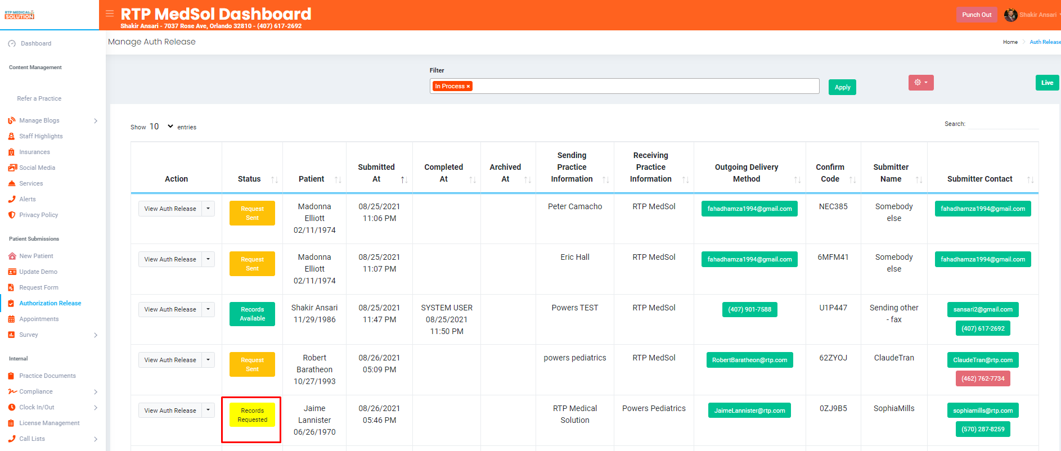This screenshot has width=1061, height=451.
Task: Click the green Live button
Action: (x=1047, y=83)
